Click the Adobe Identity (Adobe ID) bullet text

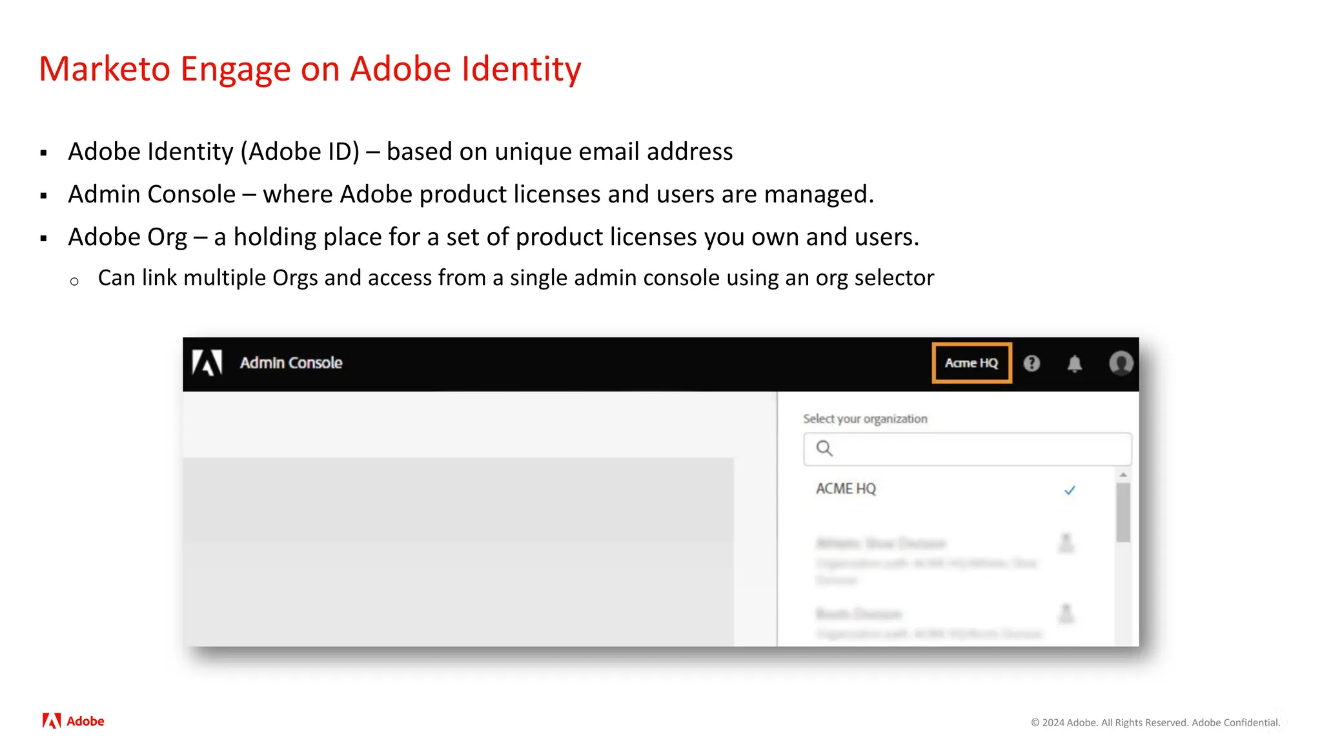pyautogui.click(x=400, y=152)
